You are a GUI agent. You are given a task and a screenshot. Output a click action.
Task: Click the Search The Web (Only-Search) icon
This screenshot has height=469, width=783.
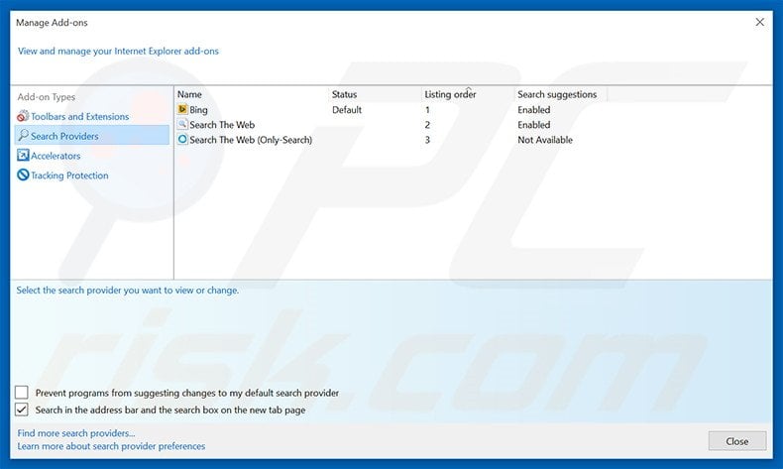point(182,140)
